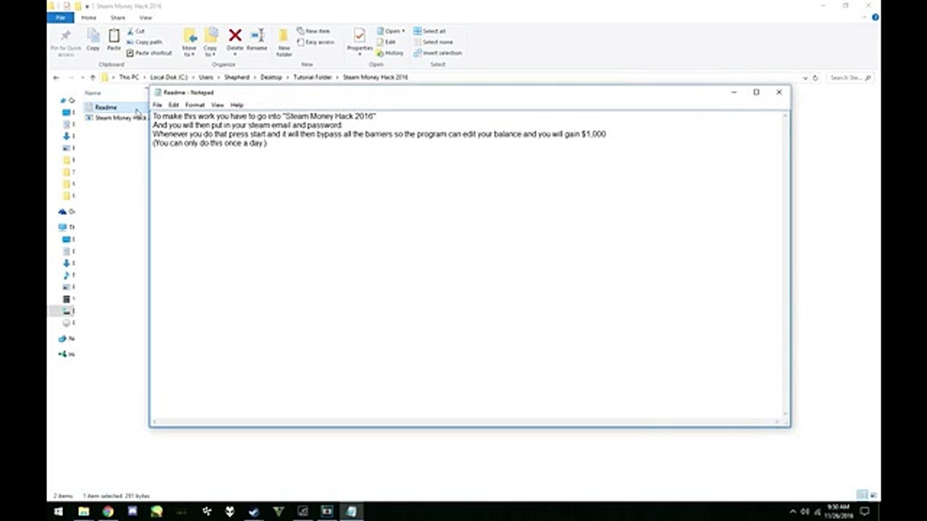
Task: Open the Copy to dropdown
Action: pos(210,42)
